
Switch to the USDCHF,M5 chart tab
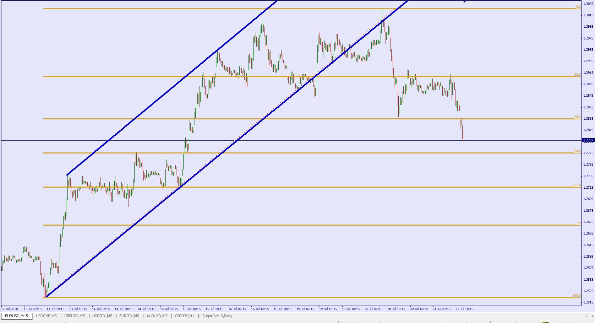(x=46, y=316)
